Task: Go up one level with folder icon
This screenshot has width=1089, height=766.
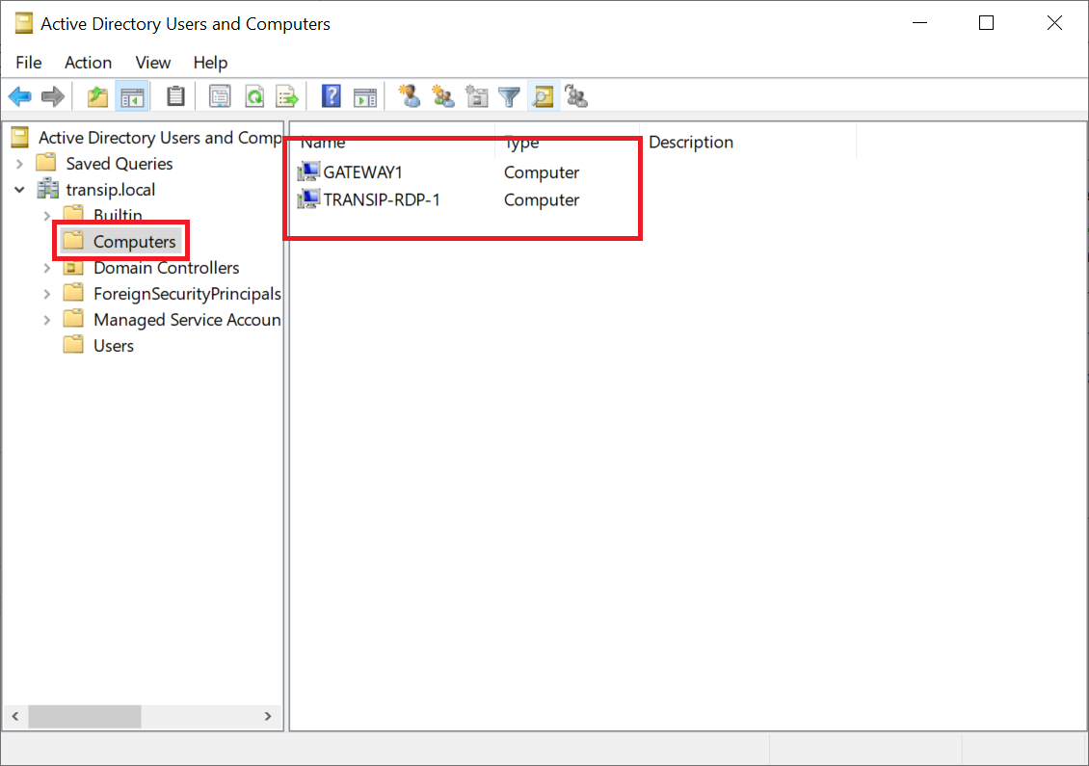Action: click(x=98, y=96)
